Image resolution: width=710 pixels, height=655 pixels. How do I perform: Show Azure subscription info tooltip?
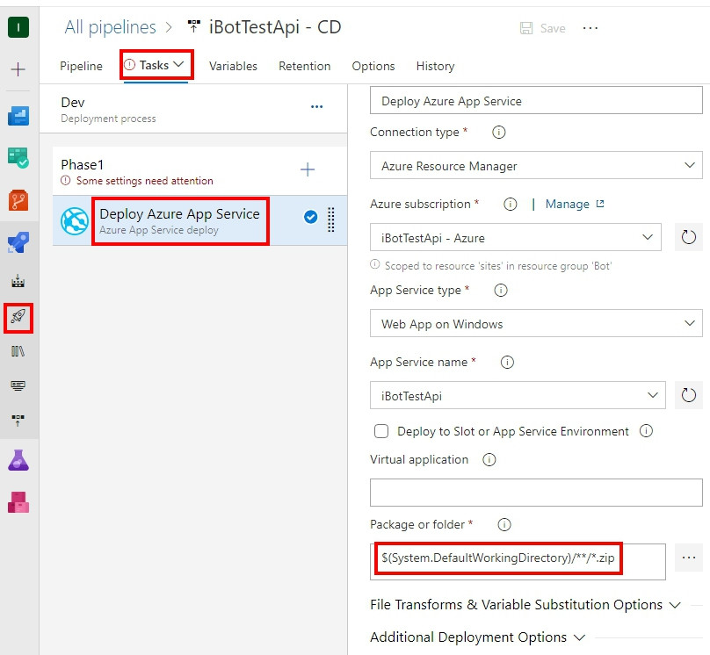pos(511,205)
